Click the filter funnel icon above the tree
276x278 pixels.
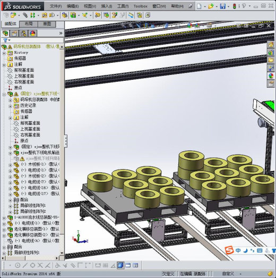tap(5, 40)
